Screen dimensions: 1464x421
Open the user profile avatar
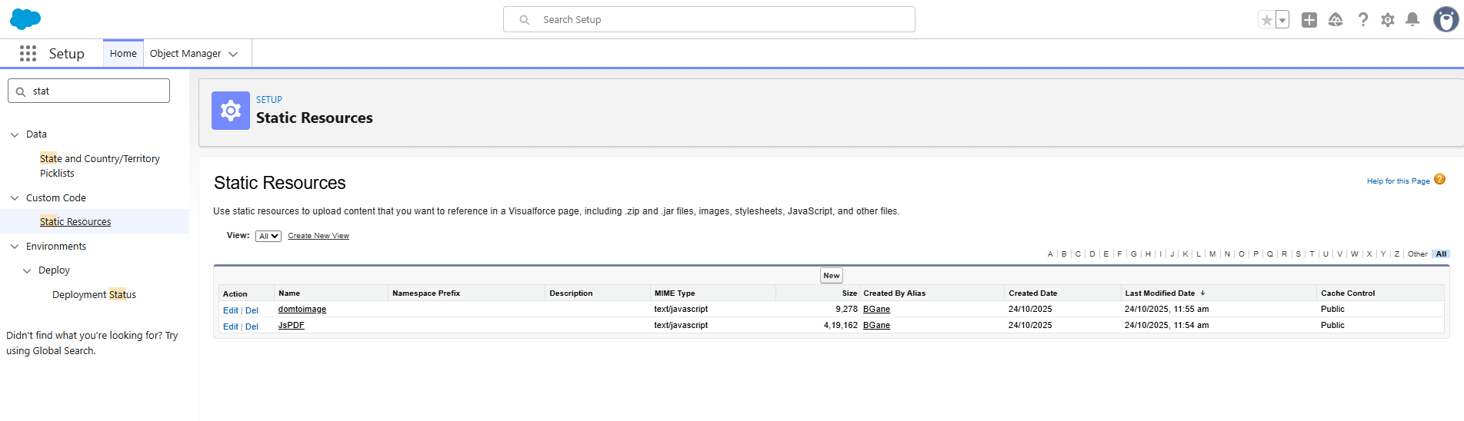coord(1446,20)
